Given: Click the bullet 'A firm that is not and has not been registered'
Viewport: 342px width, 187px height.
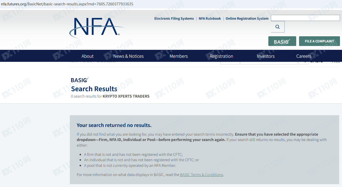Looking at the screenshot, I should coord(133,155).
